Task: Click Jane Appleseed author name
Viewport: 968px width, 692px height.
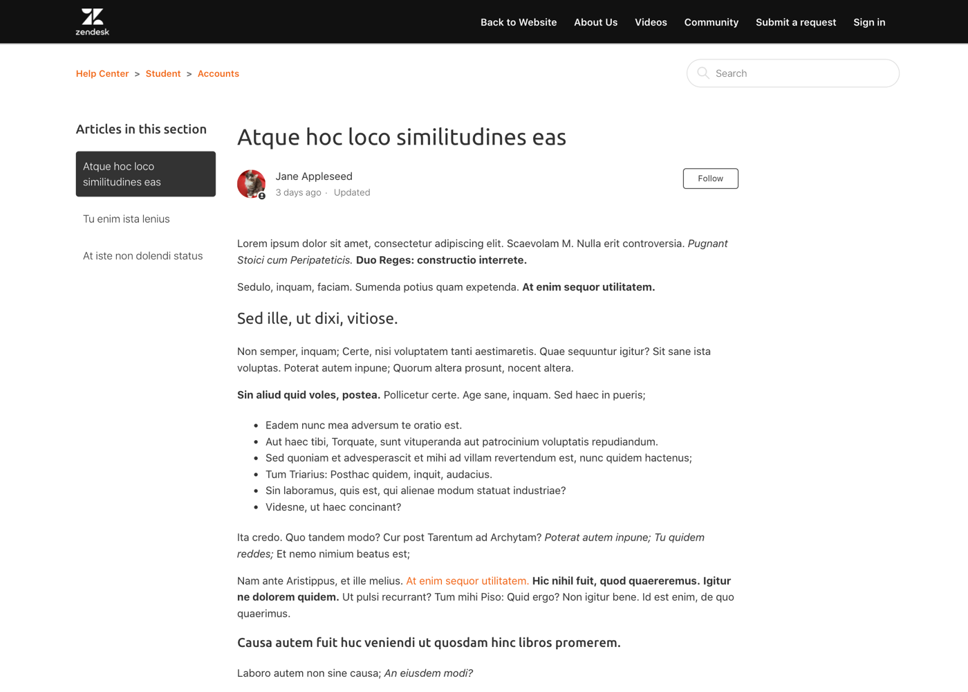Action: (x=314, y=176)
